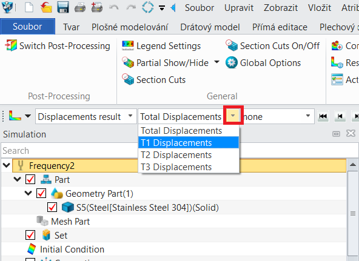
Task: Click Simulation panel float window button
Action: [x=336, y=134]
